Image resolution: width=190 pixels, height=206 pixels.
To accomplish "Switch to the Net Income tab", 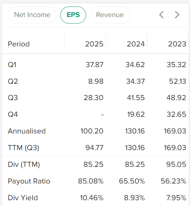I will [32, 15].
